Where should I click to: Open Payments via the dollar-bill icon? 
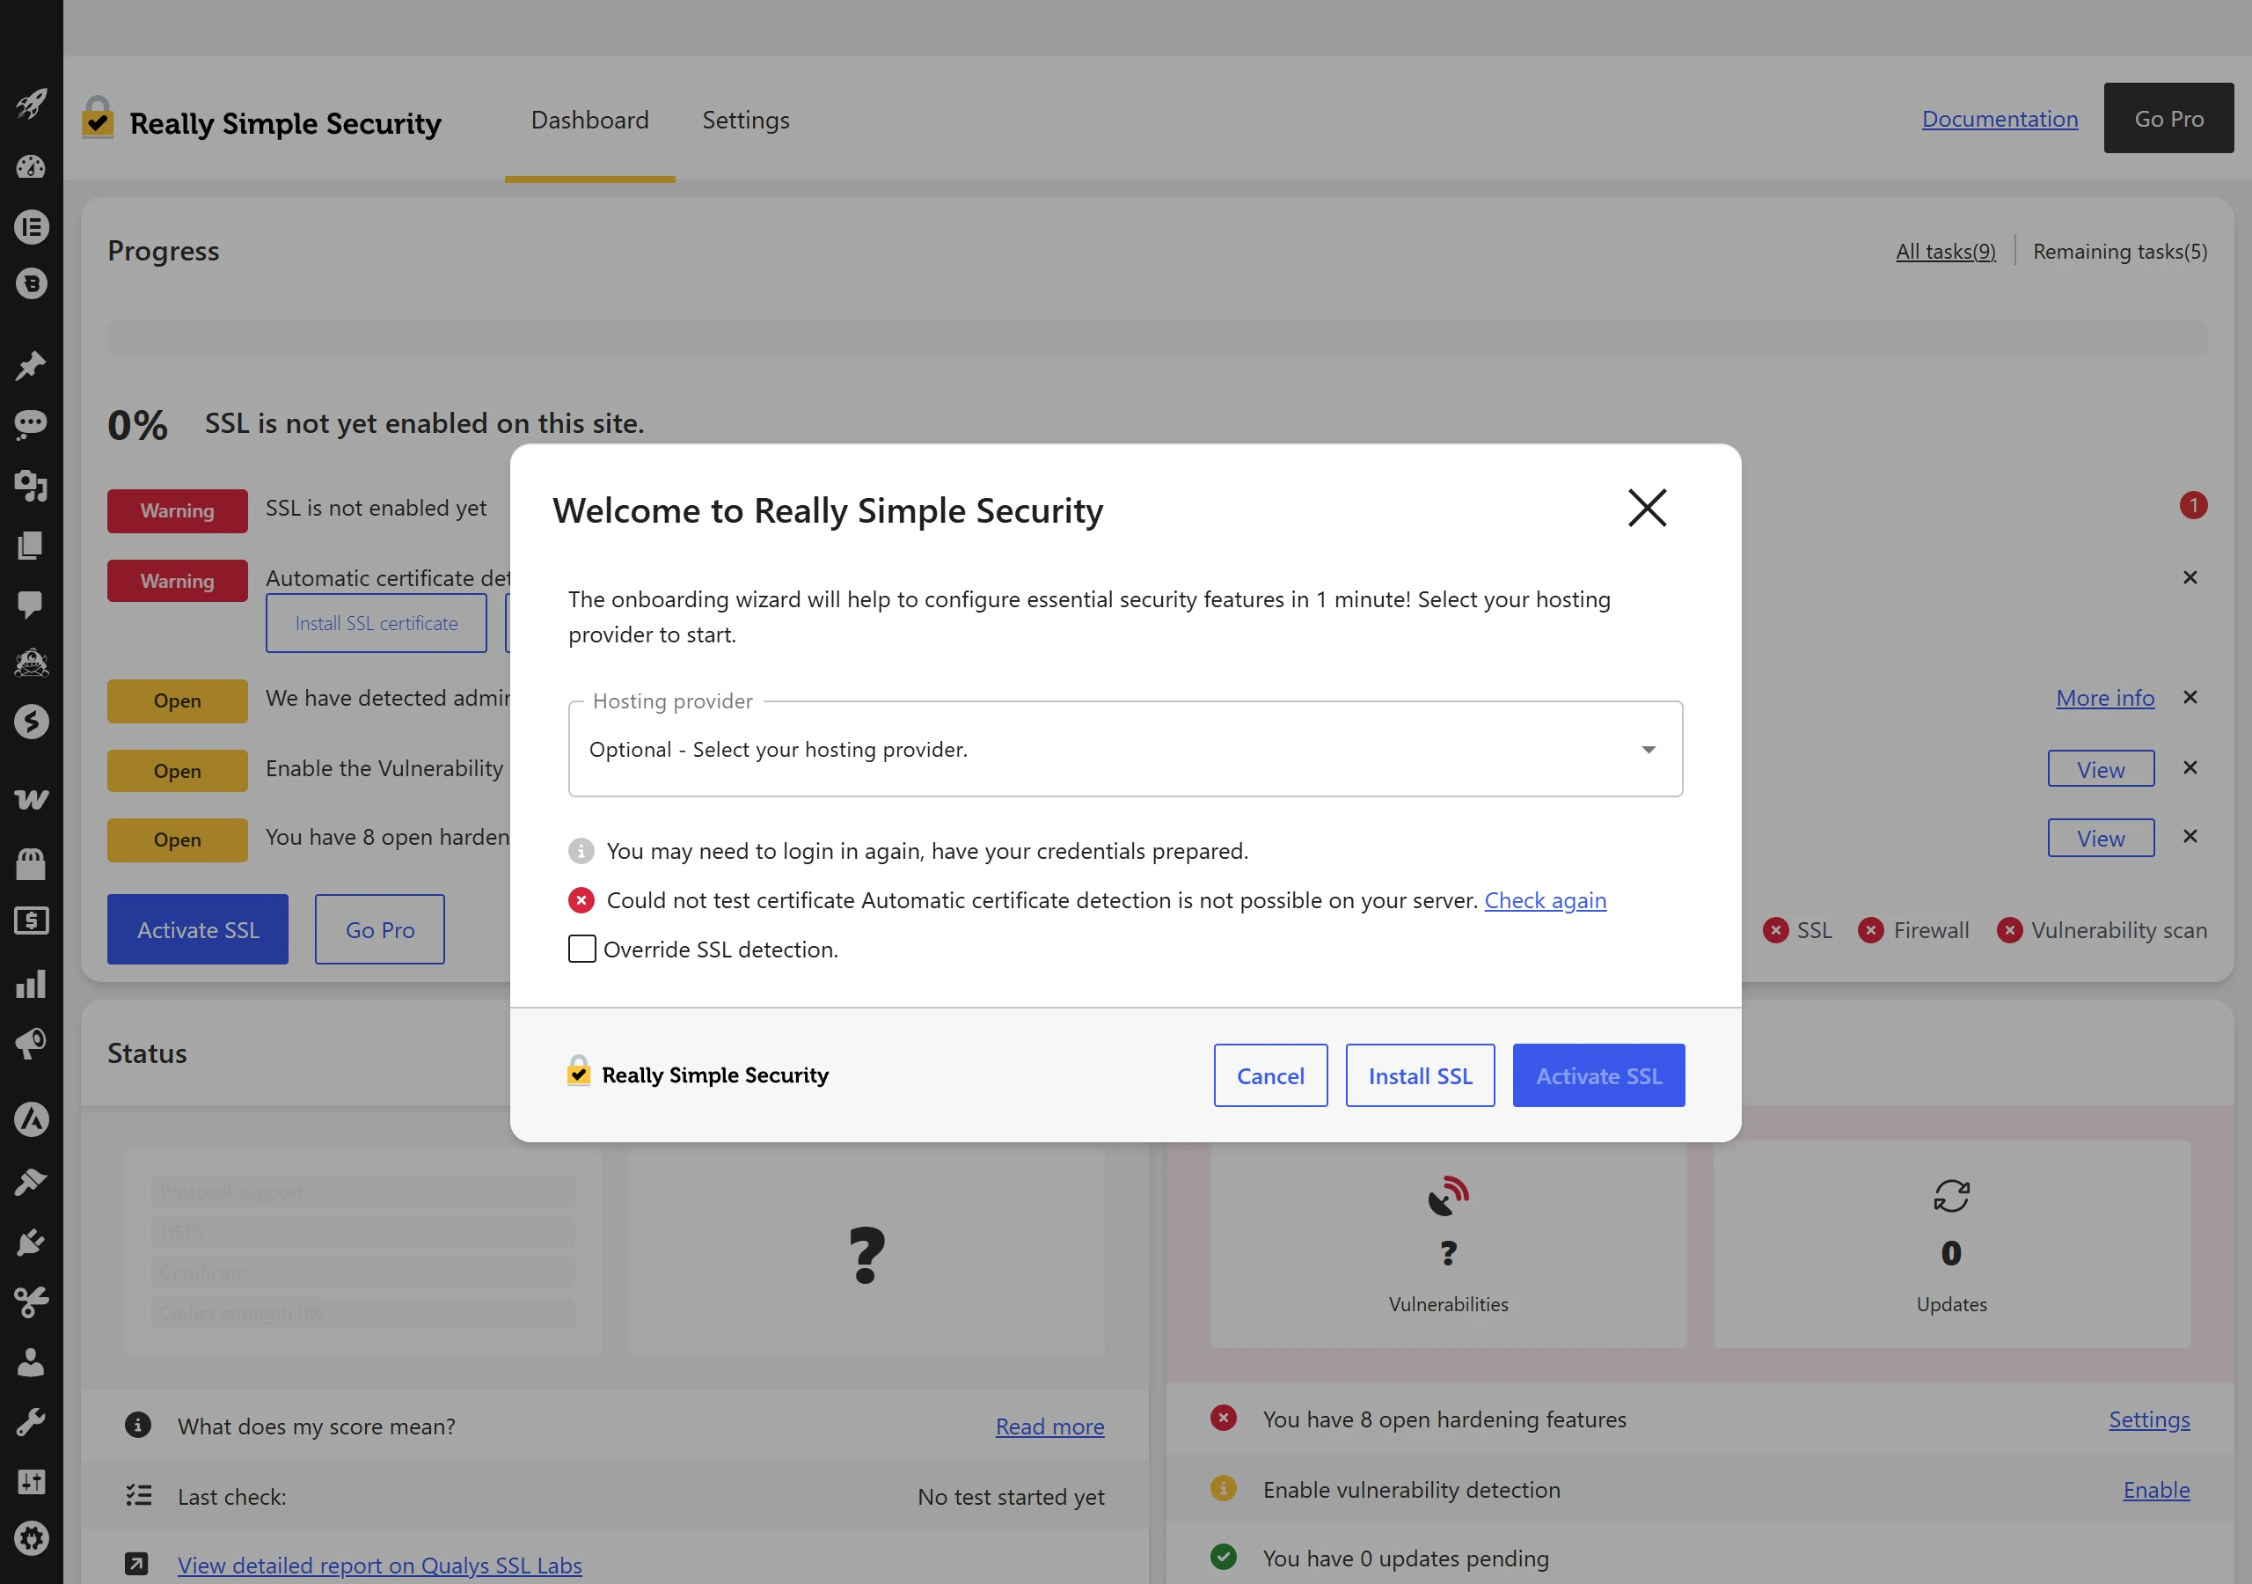click(x=32, y=920)
